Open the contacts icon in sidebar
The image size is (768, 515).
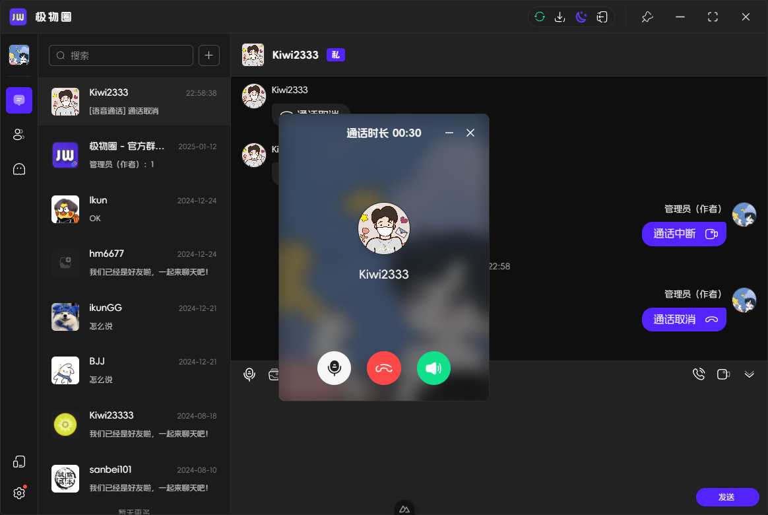click(x=19, y=135)
